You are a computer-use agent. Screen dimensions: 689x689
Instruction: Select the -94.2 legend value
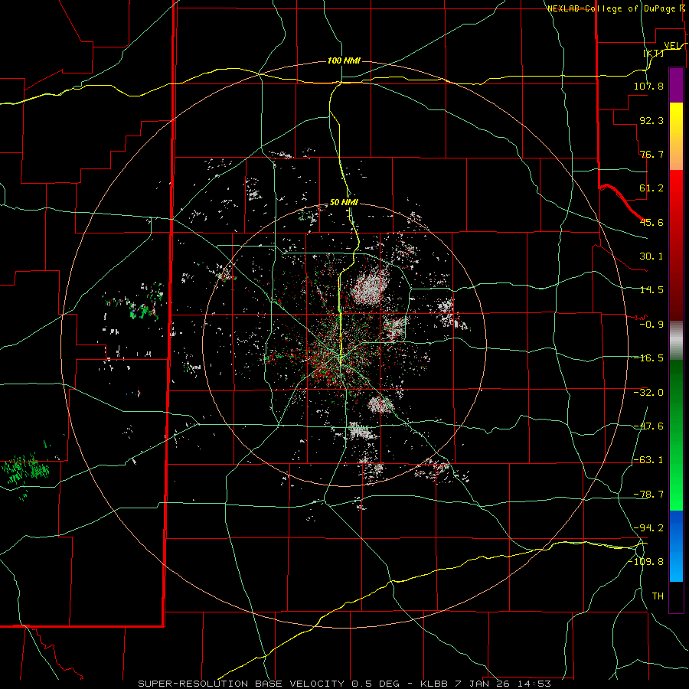click(x=648, y=528)
